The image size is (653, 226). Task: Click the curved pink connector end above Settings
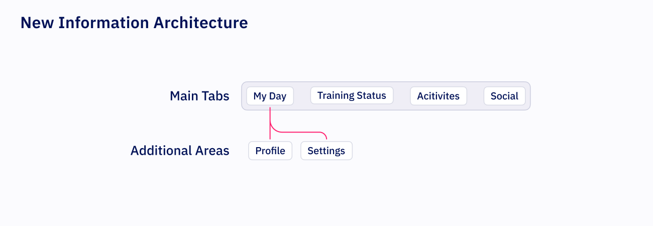click(x=326, y=136)
